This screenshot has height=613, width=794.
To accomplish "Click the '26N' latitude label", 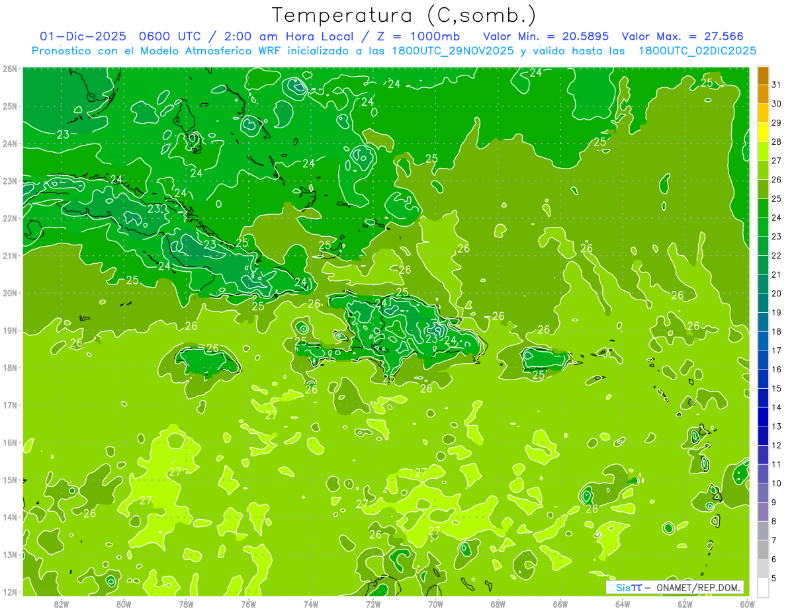I will pyautogui.click(x=10, y=69).
